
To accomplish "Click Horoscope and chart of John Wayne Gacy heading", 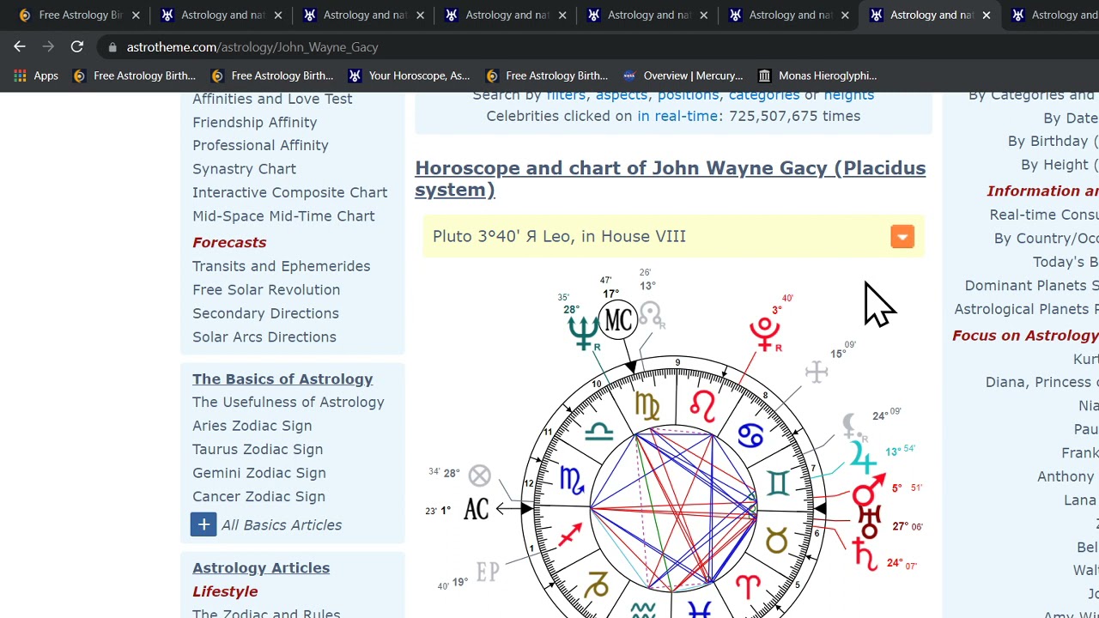I will click(670, 179).
